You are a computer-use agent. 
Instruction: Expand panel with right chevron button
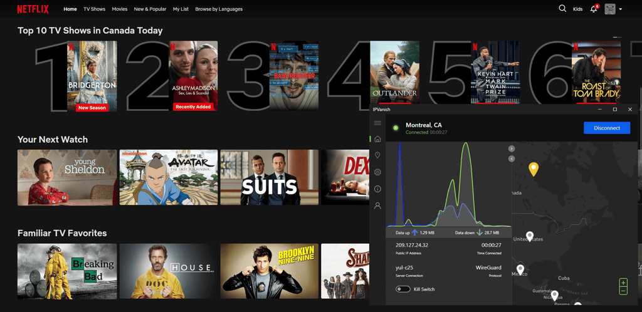[x=512, y=148]
